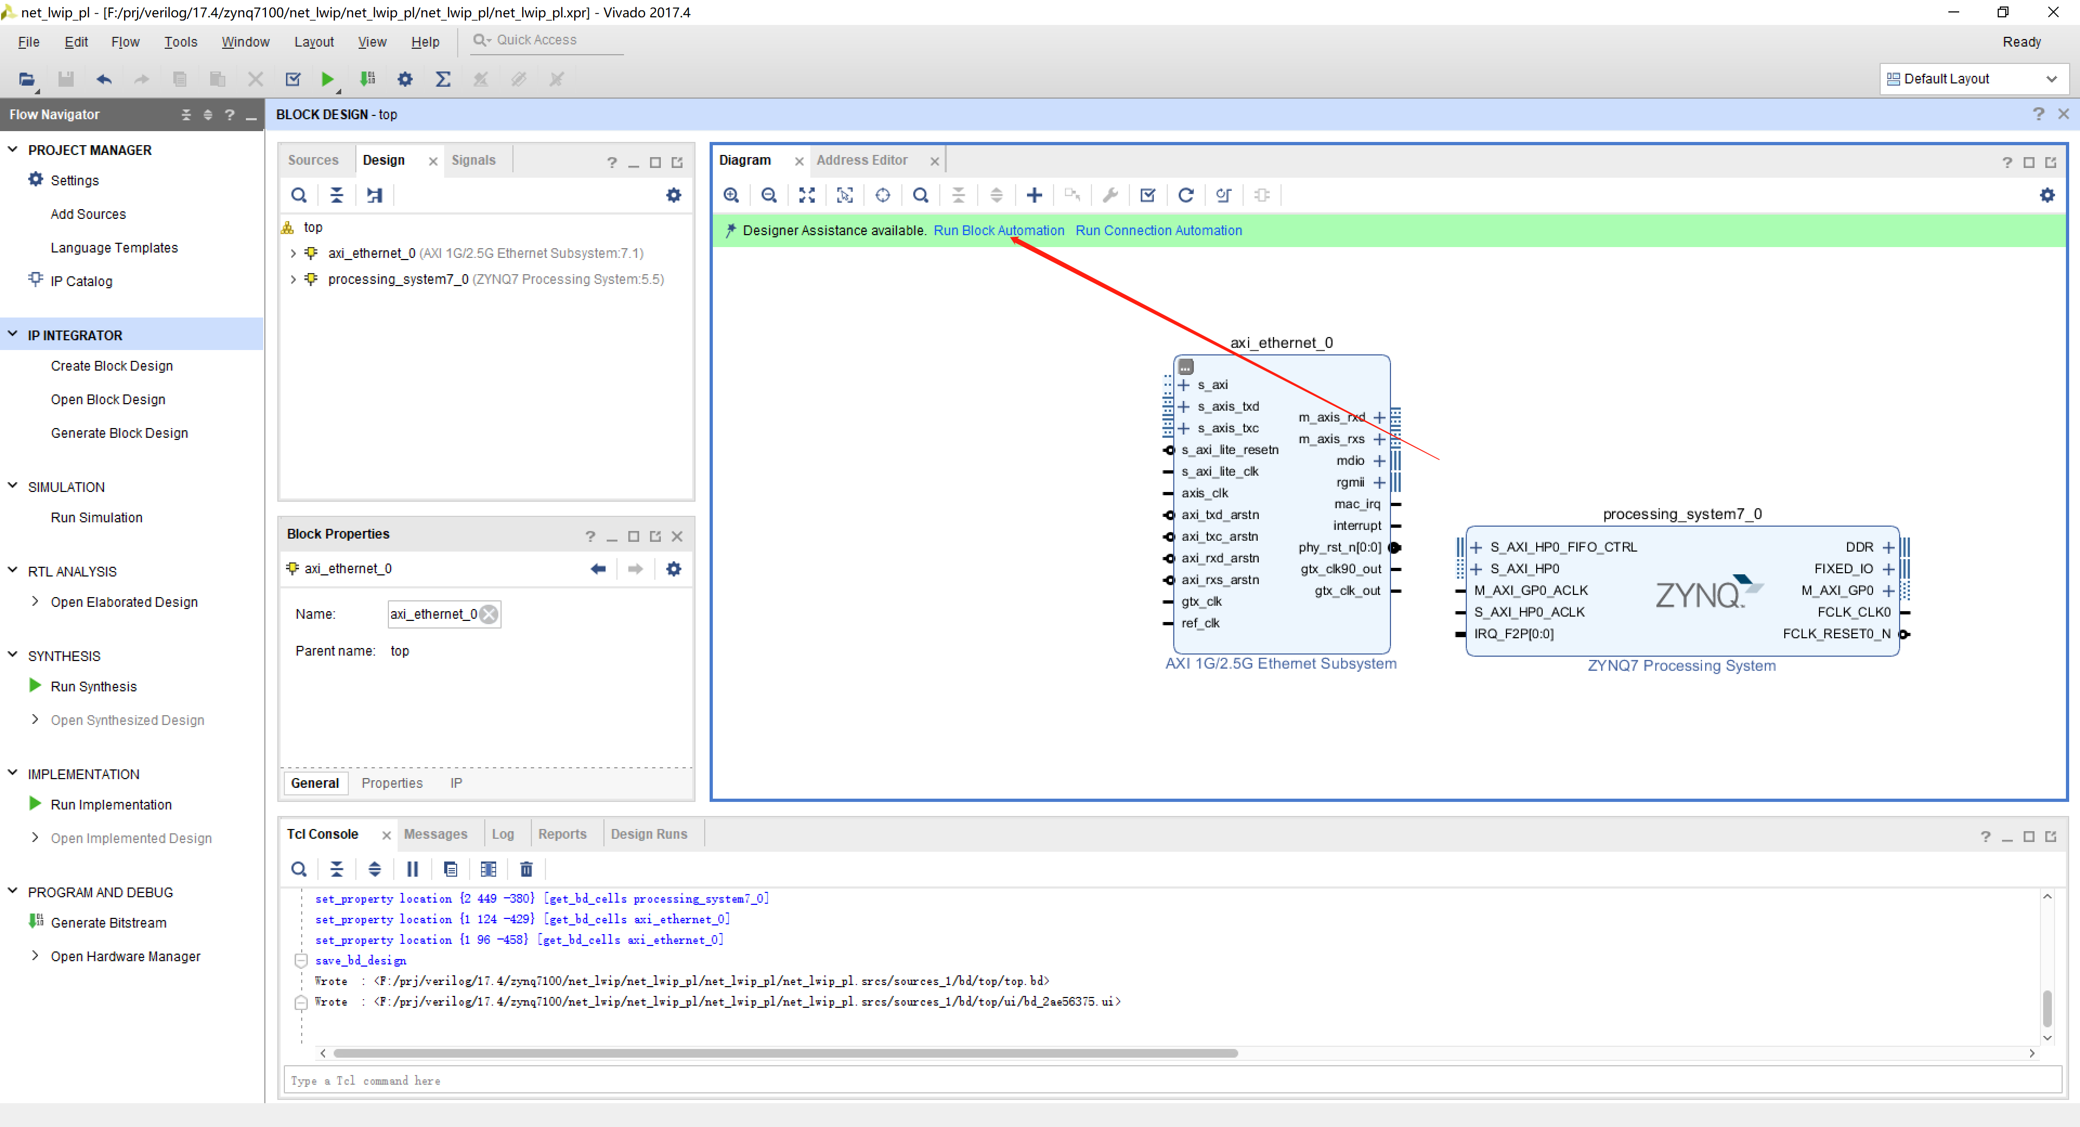2080x1127 pixels.
Task: Switch to Address Editor tab
Action: [862, 160]
